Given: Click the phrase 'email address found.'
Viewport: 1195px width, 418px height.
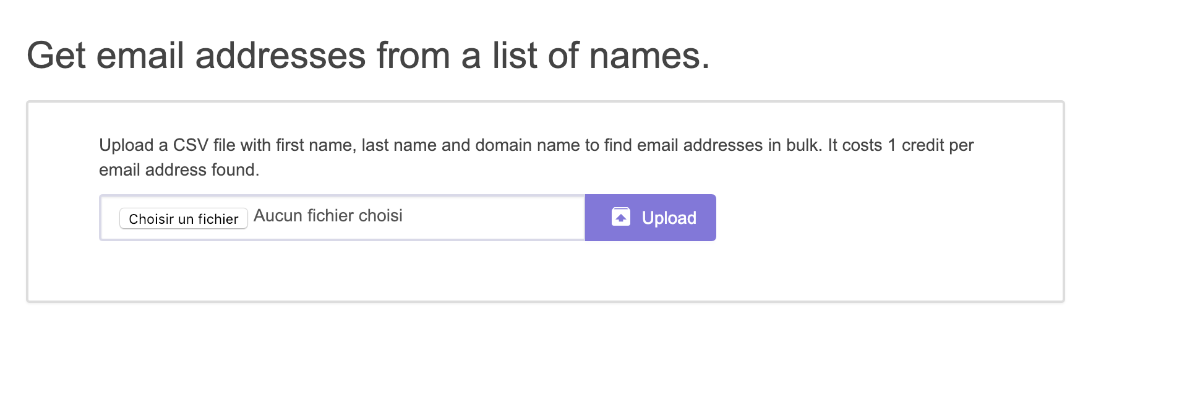Looking at the screenshot, I should pos(179,170).
